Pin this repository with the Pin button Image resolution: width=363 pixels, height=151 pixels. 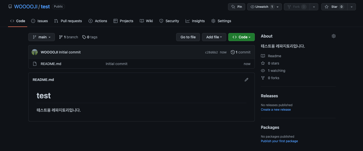click(x=237, y=7)
